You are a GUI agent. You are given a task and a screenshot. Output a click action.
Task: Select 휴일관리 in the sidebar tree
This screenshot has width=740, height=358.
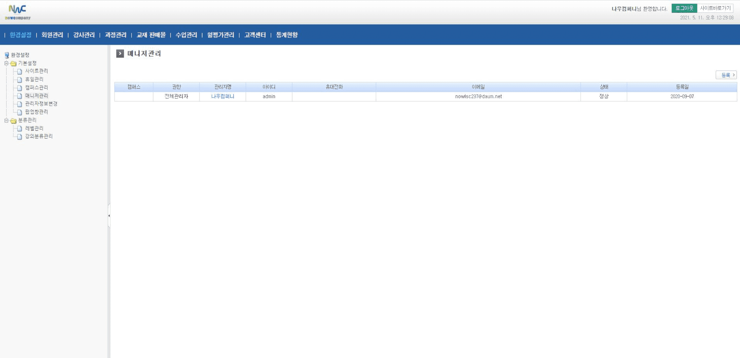pyautogui.click(x=34, y=79)
